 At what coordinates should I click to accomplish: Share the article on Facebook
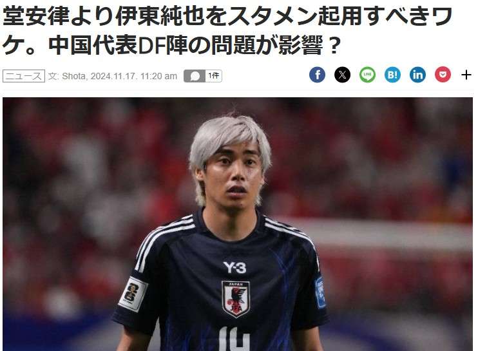(317, 75)
